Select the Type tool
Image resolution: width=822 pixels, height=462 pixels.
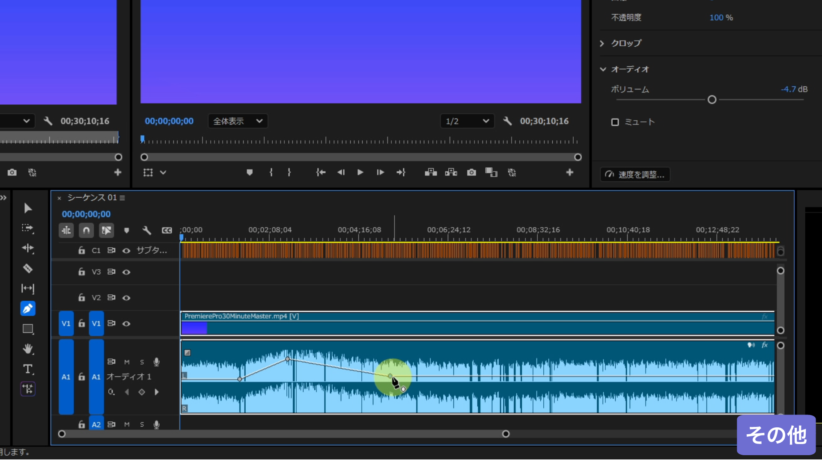(28, 369)
